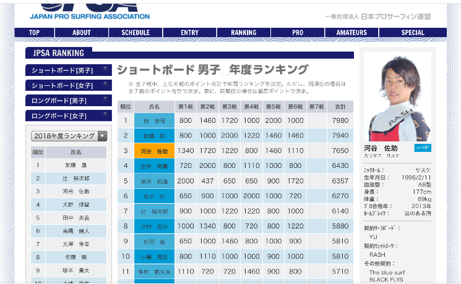Click the round icon on ショートボード[男子] button
Viewport: 461px width, 284px height.
(x=106, y=70)
